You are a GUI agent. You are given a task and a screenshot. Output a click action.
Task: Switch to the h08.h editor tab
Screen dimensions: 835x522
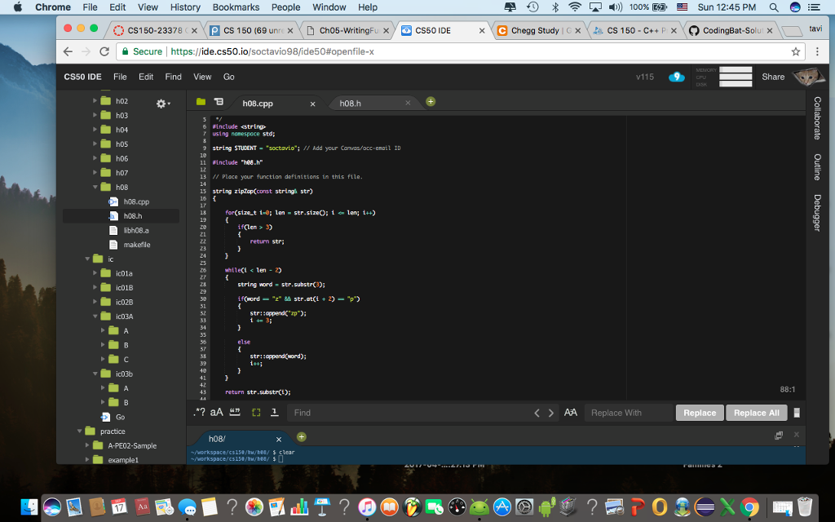(351, 104)
